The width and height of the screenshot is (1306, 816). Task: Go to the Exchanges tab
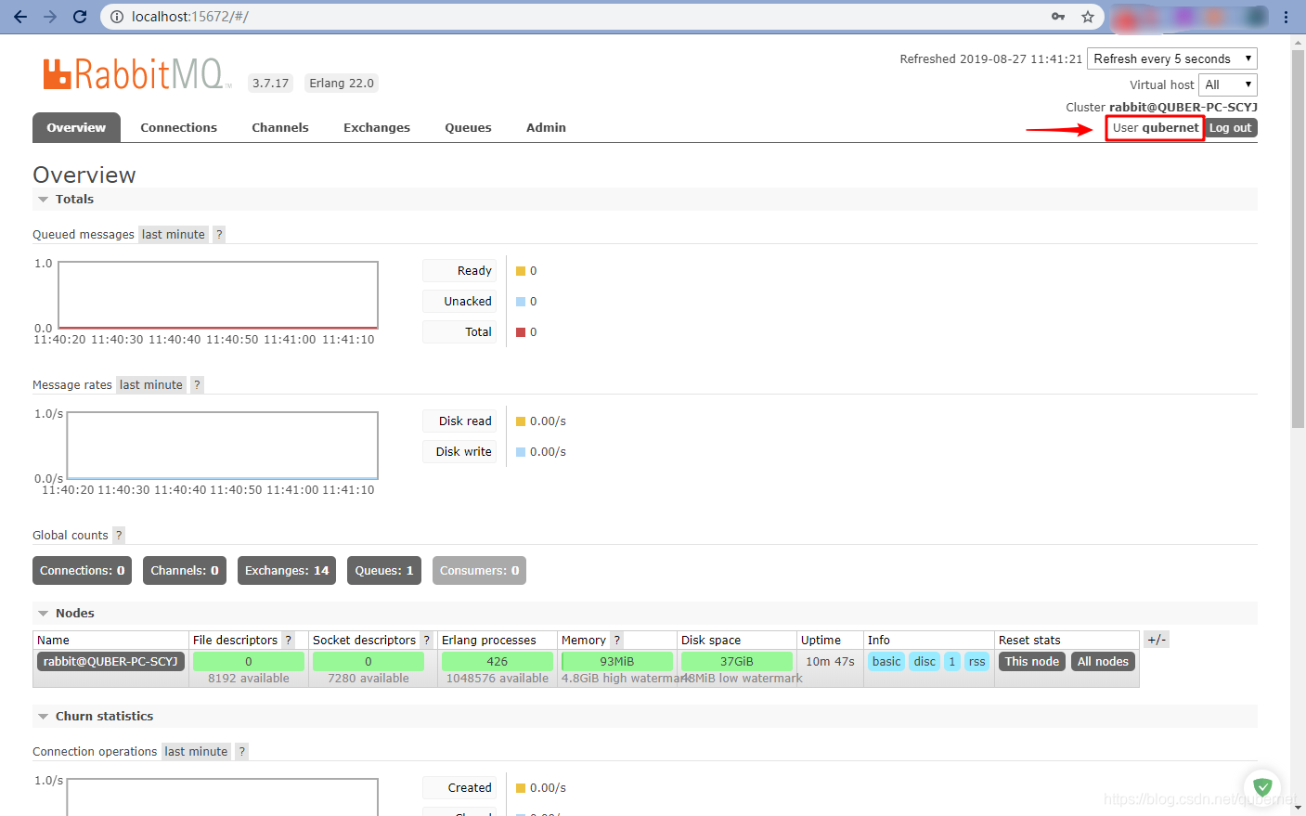point(376,128)
